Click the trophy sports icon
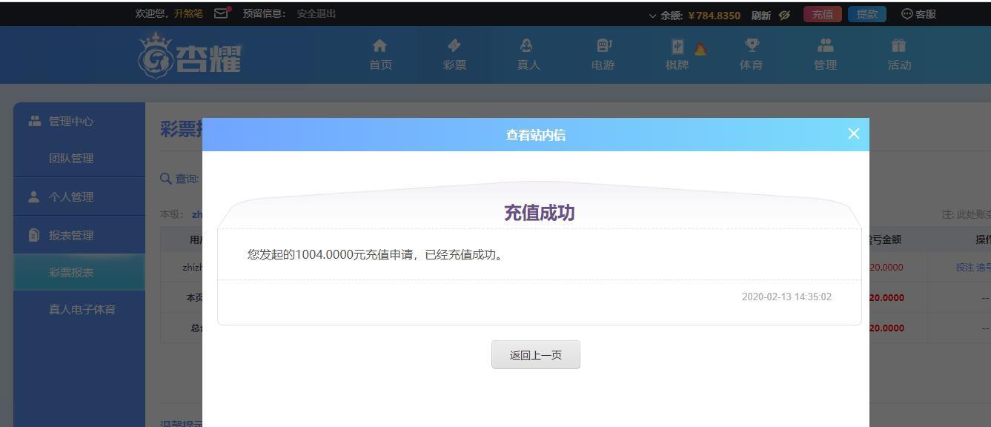 (x=752, y=46)
